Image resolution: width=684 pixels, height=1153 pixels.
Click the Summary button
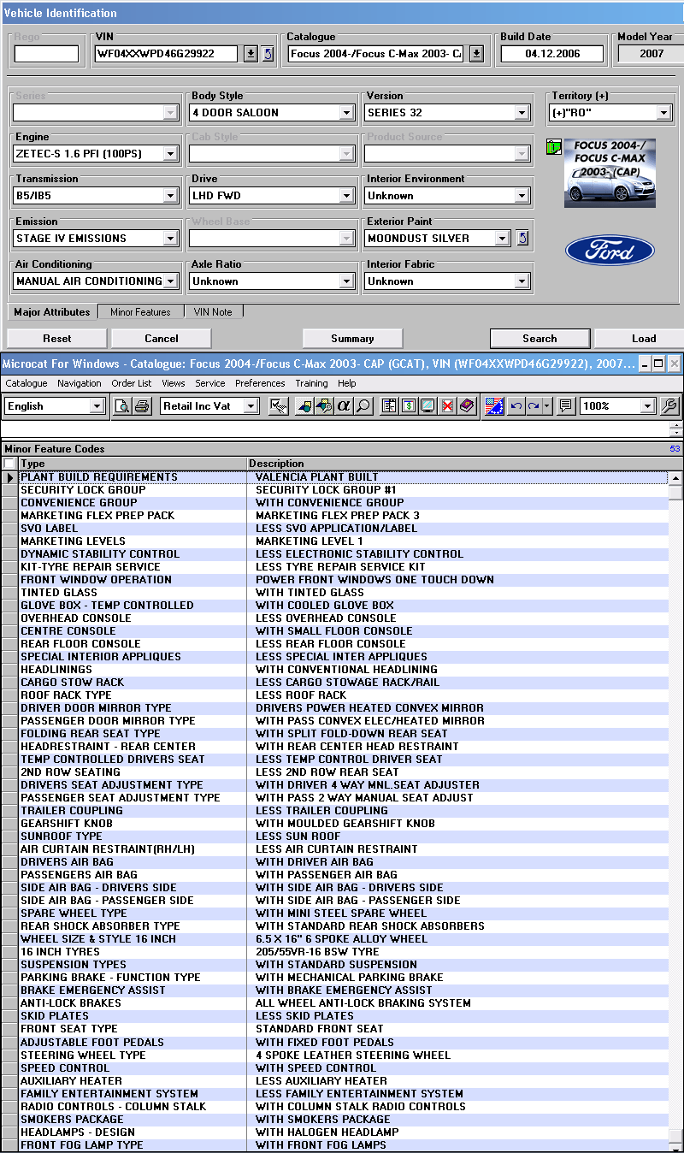tap(352, 339)
